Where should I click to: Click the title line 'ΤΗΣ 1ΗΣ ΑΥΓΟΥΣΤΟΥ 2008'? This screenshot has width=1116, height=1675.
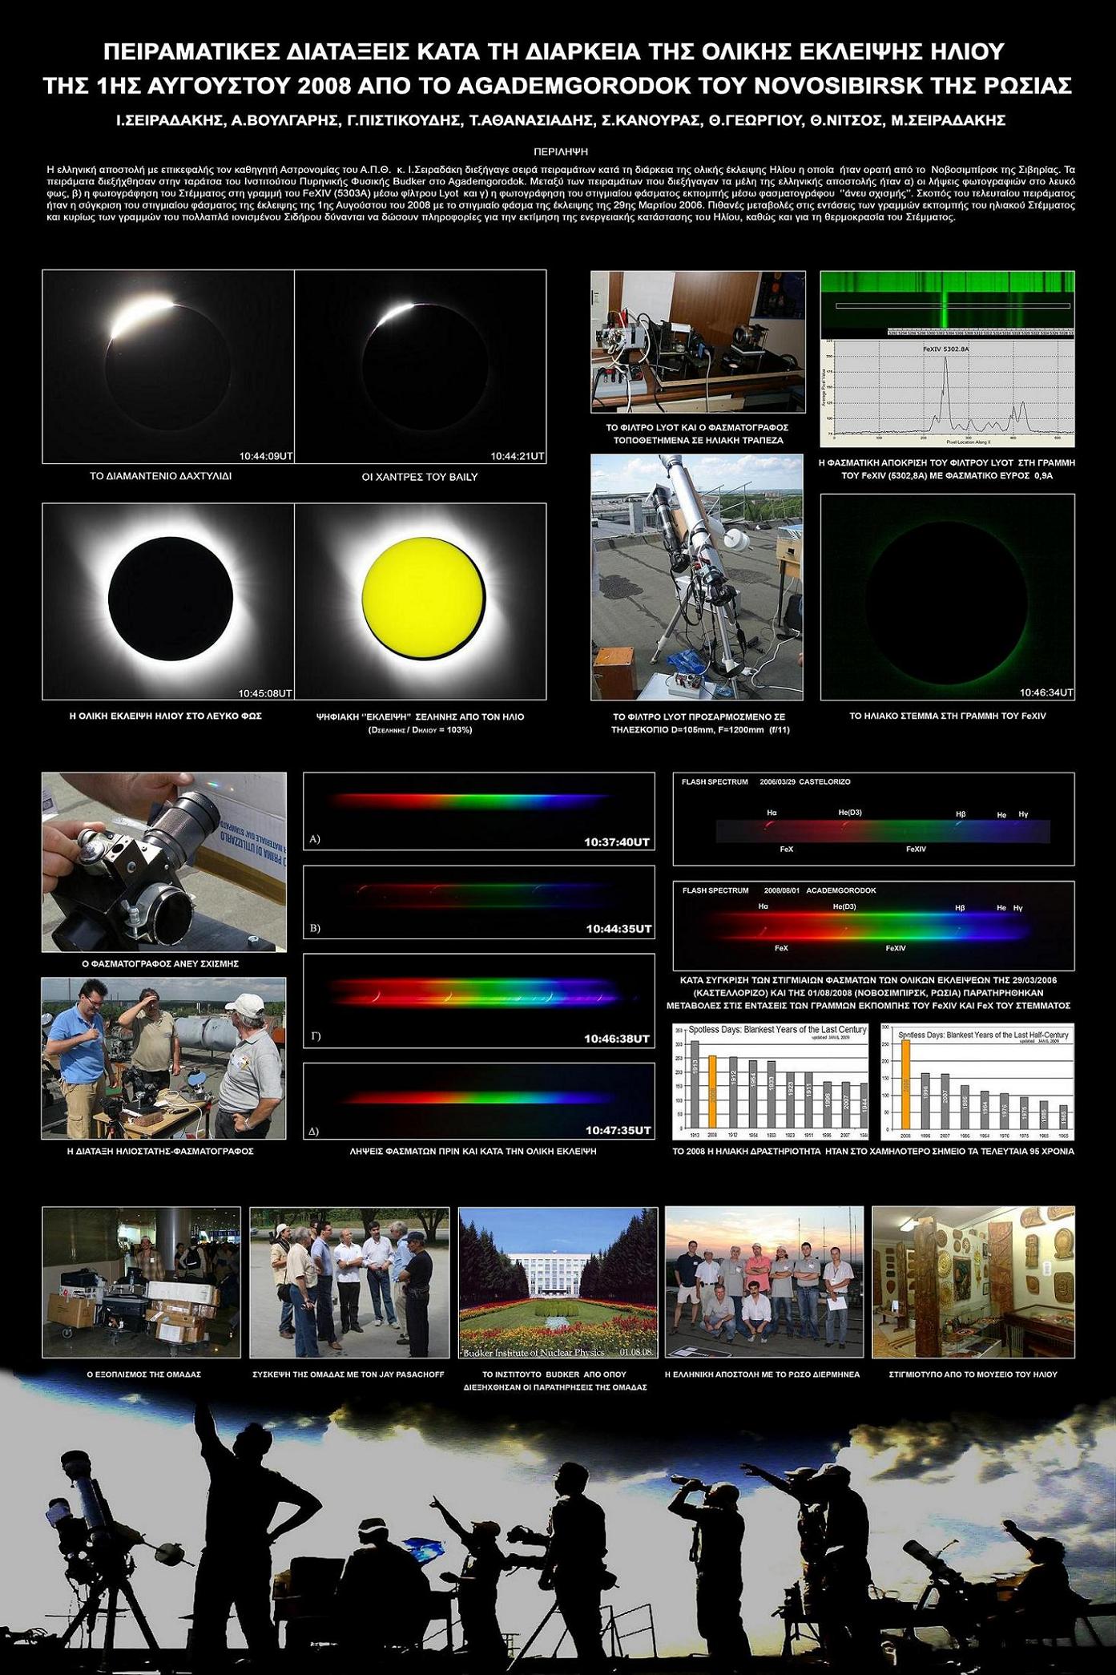tap(558, 86)
